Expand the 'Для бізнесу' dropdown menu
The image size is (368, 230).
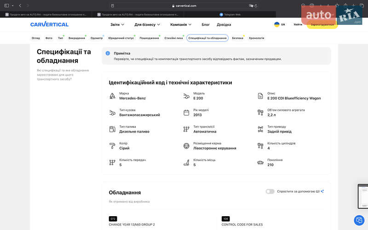tap(147, 24)
